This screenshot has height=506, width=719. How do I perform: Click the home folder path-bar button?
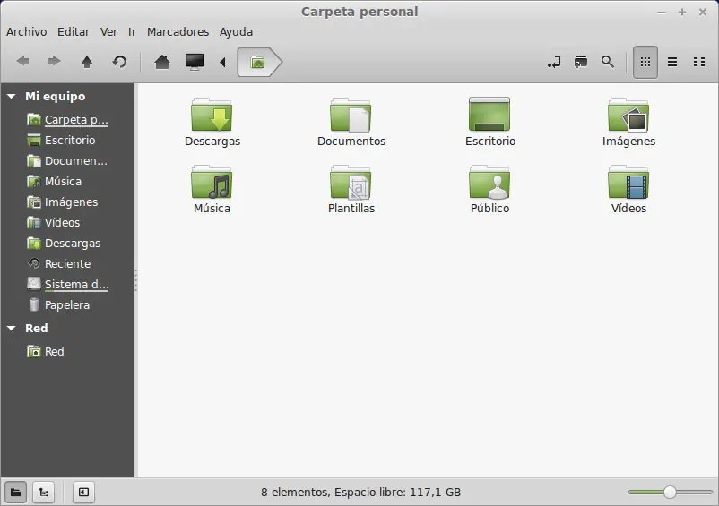259,62
